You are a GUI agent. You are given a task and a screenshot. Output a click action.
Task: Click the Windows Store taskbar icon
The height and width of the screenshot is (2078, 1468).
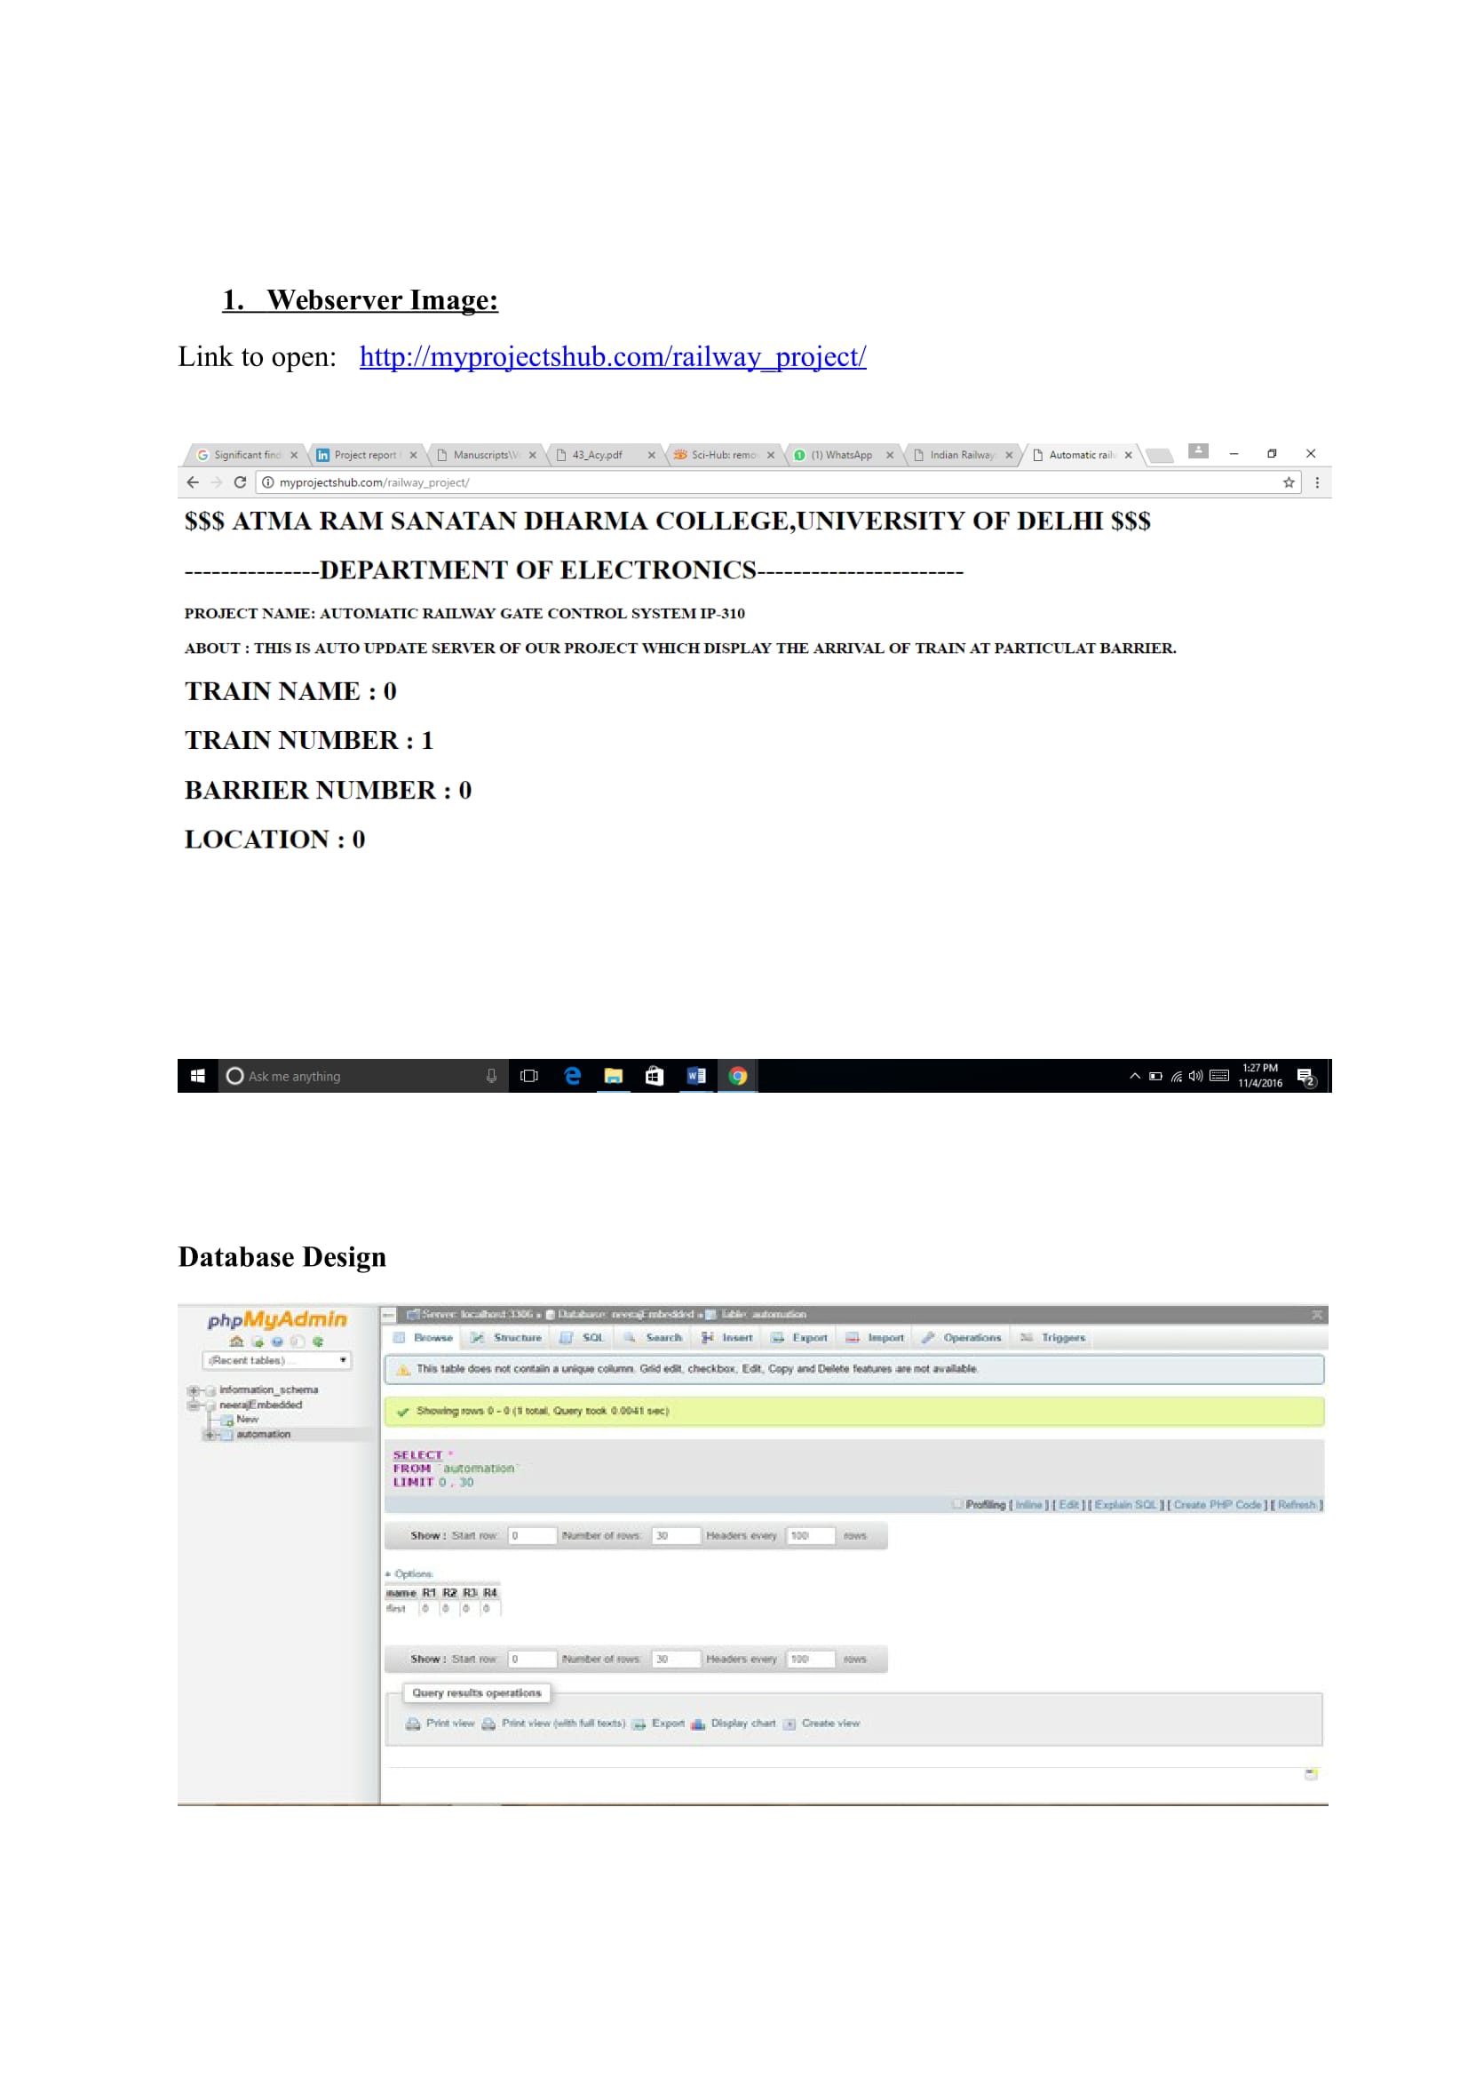tap(654, 1075)
